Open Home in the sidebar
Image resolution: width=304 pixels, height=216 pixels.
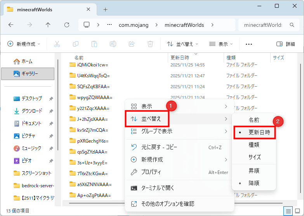23,61
